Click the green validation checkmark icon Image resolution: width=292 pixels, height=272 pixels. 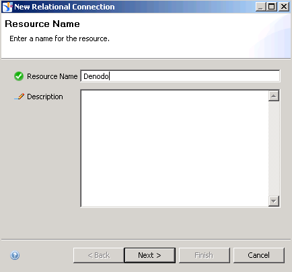pyautogui.click(x=19, y=76)
